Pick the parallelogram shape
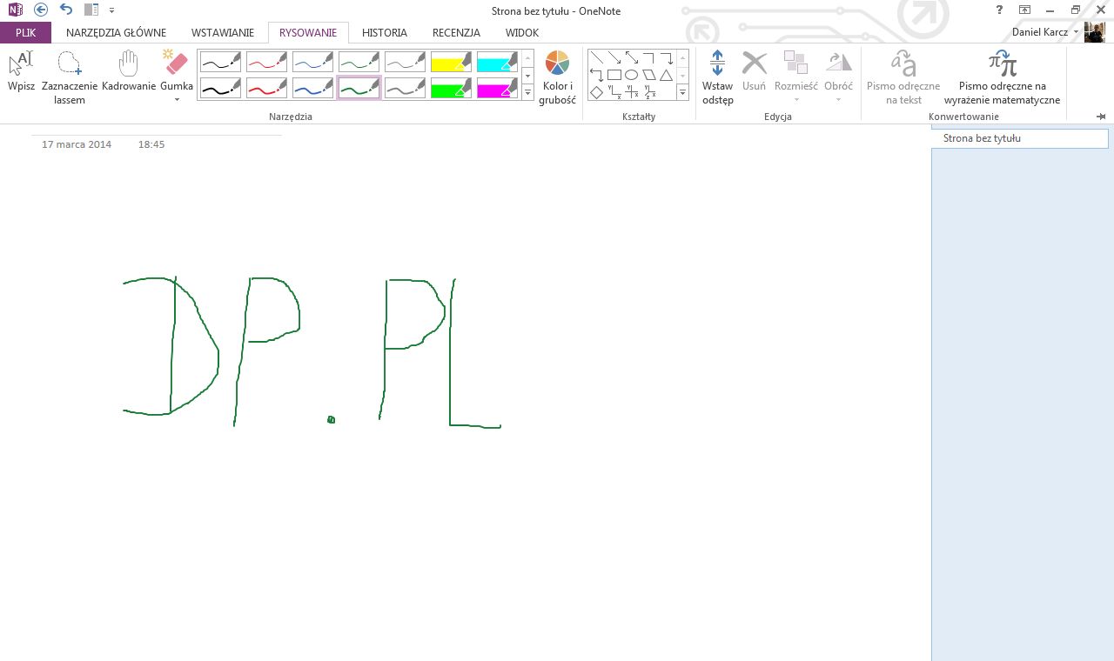This screenshot has height=661, width=1114. [648, 75]
